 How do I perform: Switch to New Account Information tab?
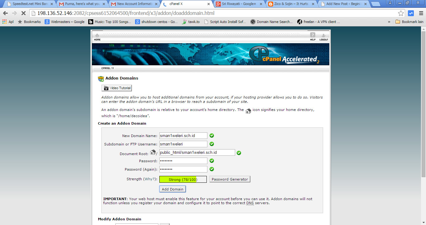pos(134,4)
